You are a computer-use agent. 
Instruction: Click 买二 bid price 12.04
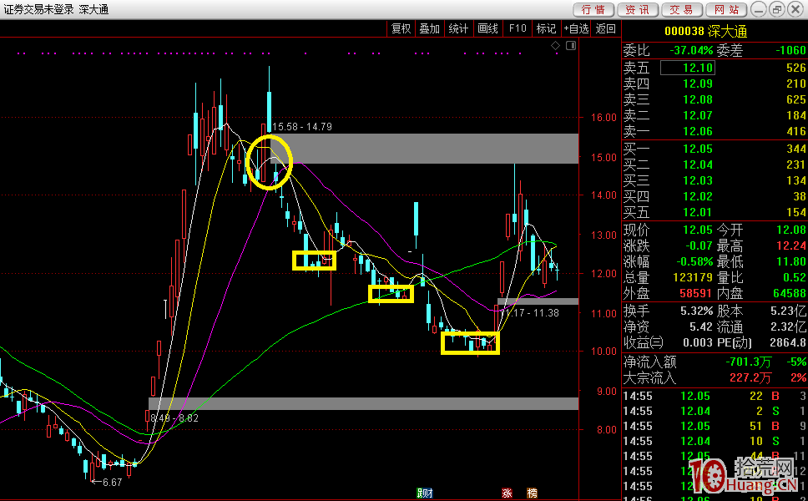[x=698, y=165]
